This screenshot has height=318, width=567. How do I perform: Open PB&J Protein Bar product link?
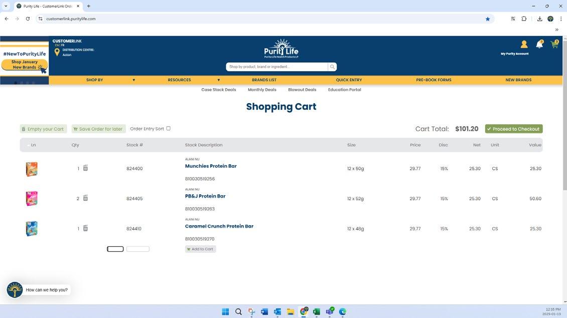tap(205, 196)
